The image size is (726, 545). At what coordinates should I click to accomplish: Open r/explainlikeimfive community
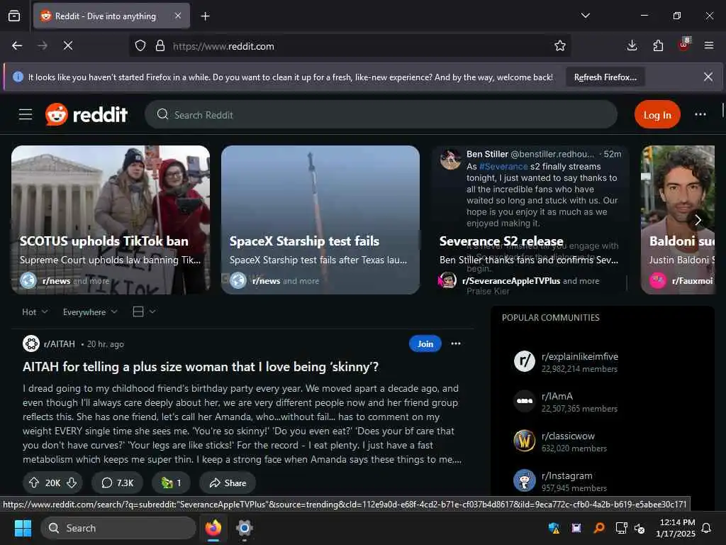pyautogui.click(x=580, y=357)
